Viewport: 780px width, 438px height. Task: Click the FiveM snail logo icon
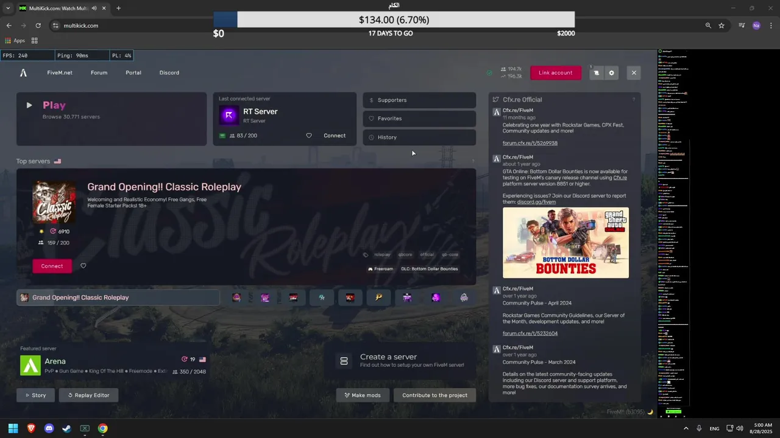click(x=23, y=73)
